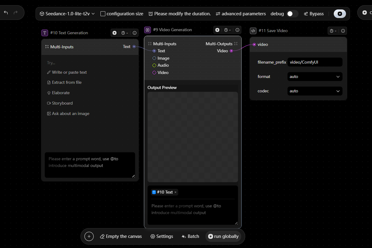Open Settings in bottom toolbar
372x248 pixels.
(162, 236)
